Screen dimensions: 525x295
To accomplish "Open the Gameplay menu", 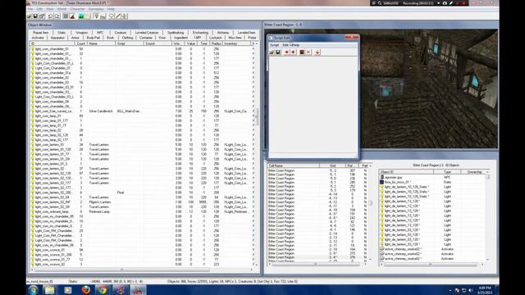I will click(96, 9).
